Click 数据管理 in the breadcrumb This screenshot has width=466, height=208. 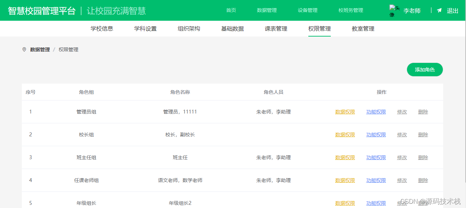(40, 50)
